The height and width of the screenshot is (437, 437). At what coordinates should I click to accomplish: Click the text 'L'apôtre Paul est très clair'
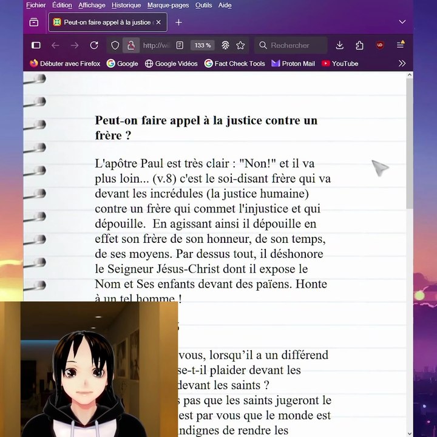coord(161,163)
